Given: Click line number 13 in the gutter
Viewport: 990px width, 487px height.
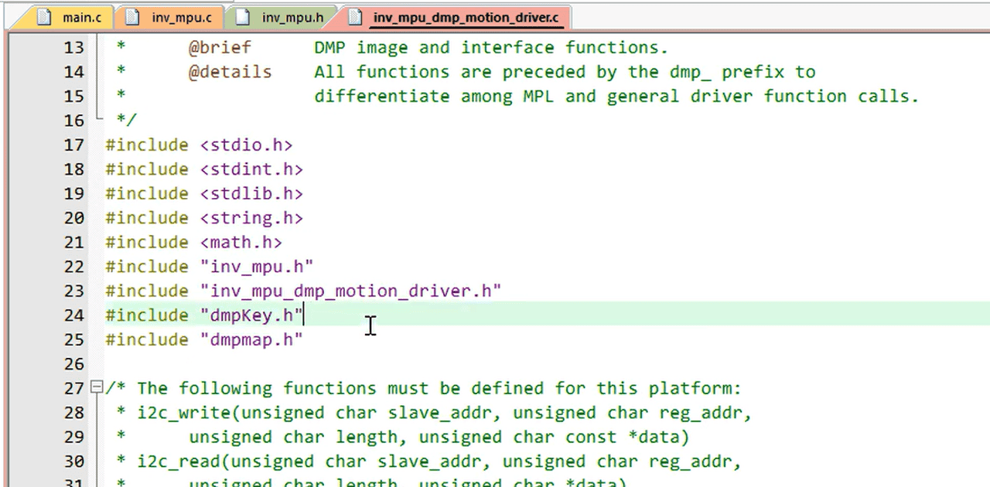Looking at the screenshot, I should (73, 47).
